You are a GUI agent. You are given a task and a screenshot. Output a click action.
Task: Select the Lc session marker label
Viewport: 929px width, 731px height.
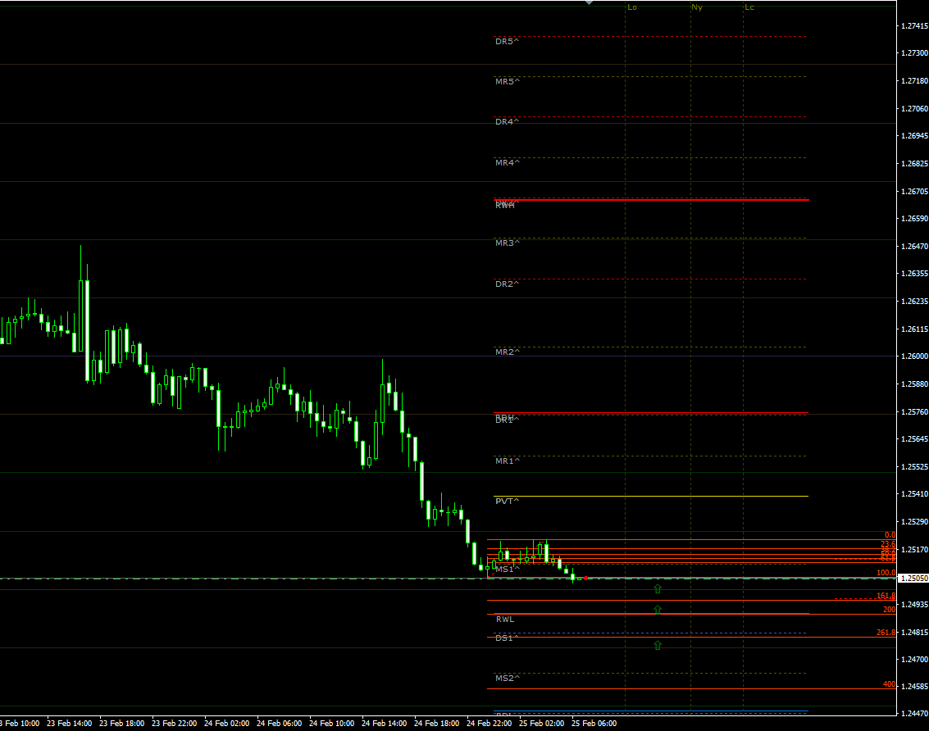pos(749,7)
